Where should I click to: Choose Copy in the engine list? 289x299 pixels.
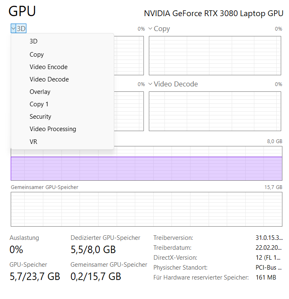tap(37, 55)
